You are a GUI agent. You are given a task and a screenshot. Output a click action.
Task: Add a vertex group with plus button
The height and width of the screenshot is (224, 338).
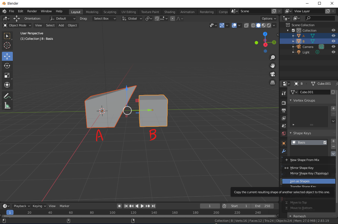point(333,108)
